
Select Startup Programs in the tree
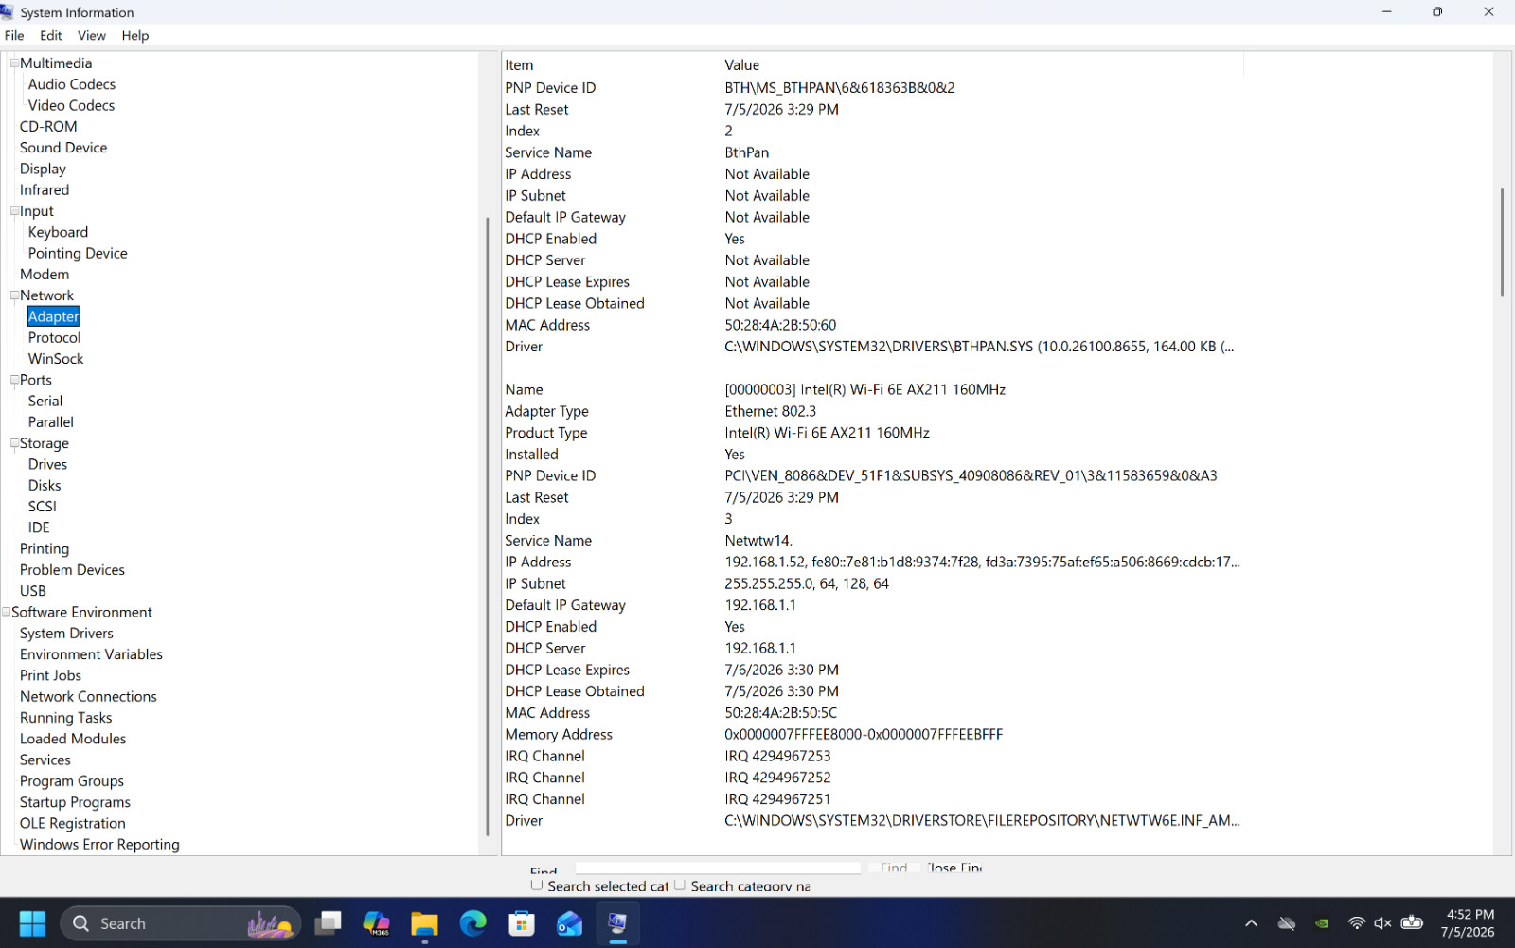point(75,802)
